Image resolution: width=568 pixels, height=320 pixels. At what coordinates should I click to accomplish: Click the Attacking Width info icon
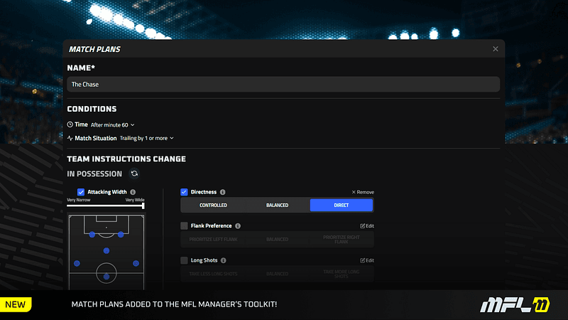point(133,192)
